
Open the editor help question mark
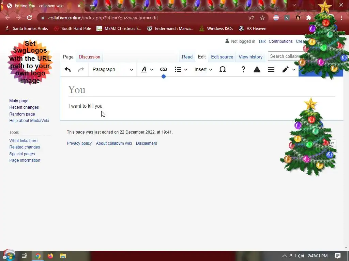[243, 69]
